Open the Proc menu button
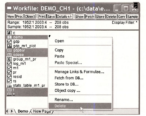The image size is (146, 116). click(20, 16)
